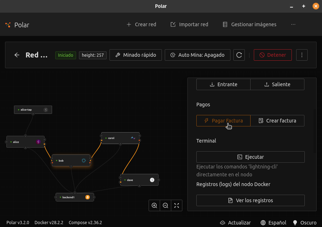Image resolution: width=322 pixels, height=227 pixels.
Task: Expand the top navigation ellipsis menu
Action: (x=293, y=24)
